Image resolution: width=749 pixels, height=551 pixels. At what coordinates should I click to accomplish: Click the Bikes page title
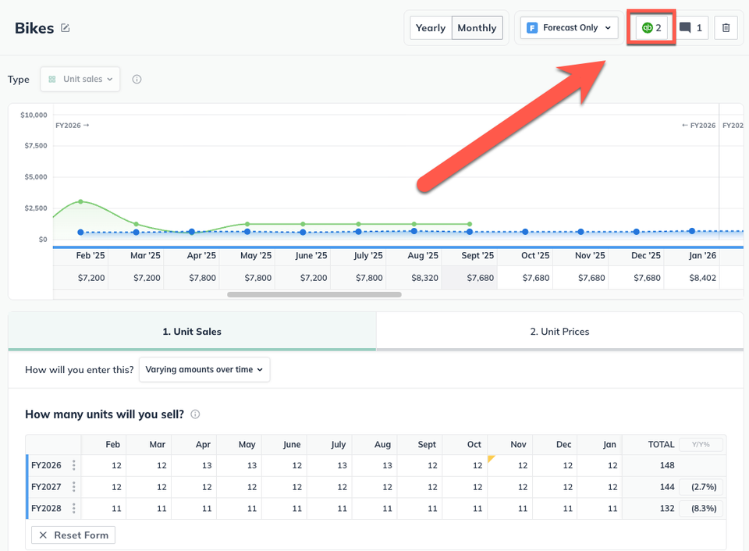(x=34, y=28)
